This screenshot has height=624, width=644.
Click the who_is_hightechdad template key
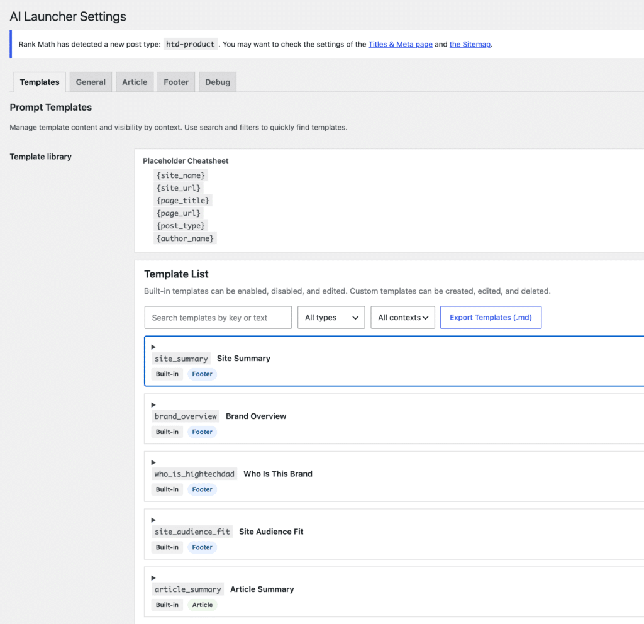tap(194, 474)
